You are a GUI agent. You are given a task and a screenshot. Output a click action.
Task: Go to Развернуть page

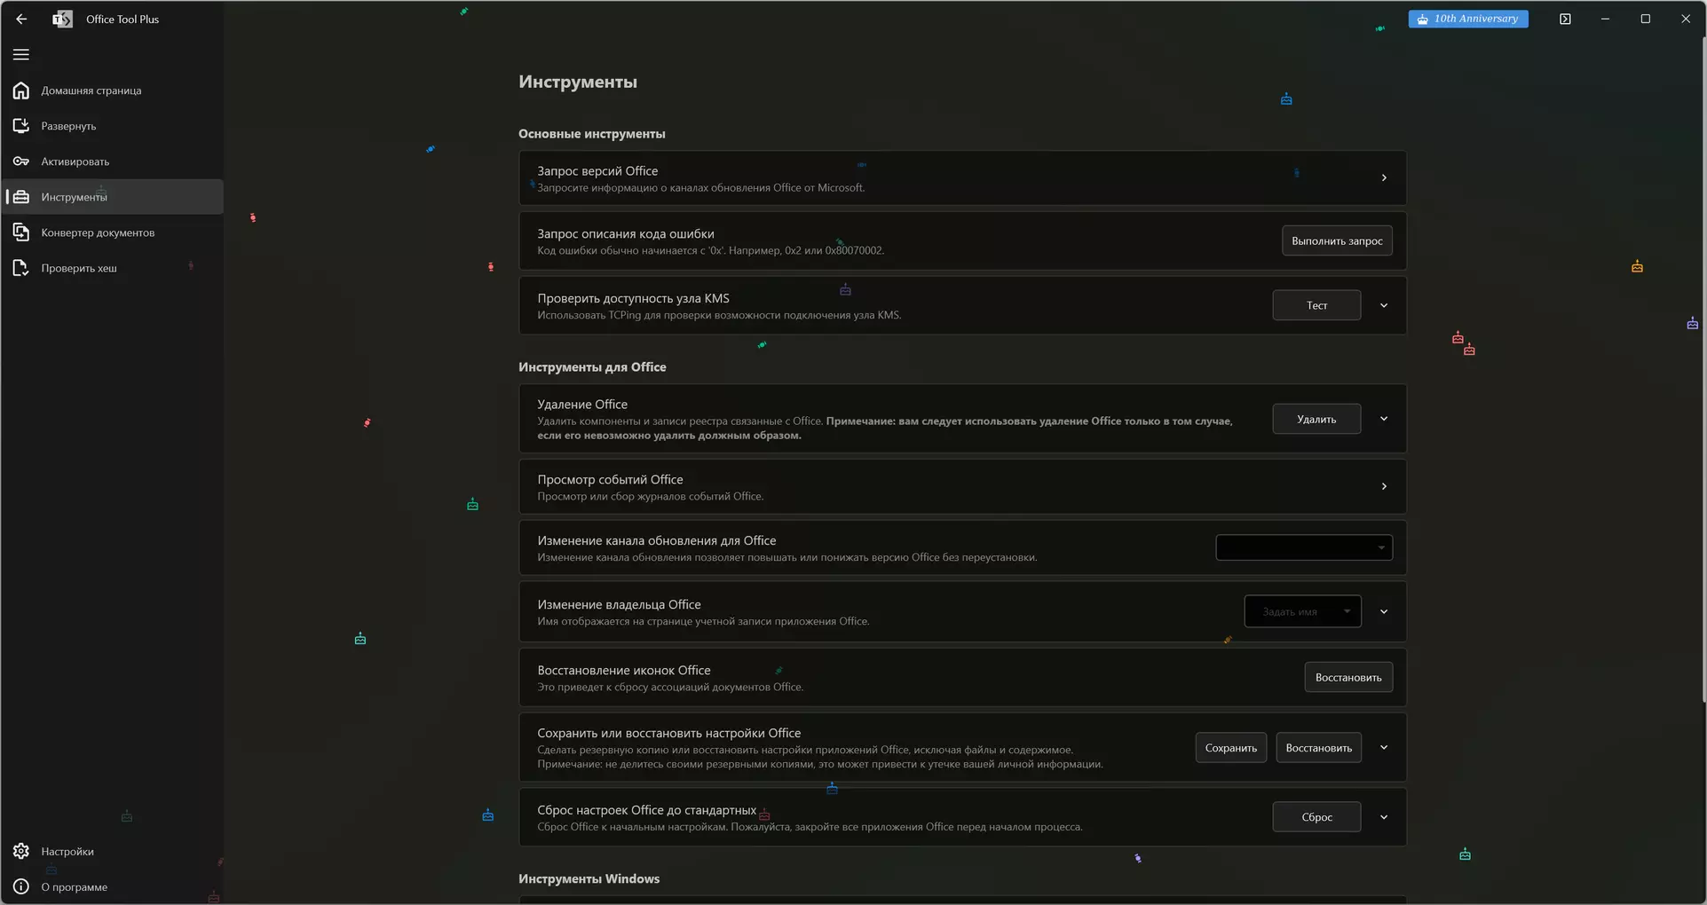tap(112, 126)
